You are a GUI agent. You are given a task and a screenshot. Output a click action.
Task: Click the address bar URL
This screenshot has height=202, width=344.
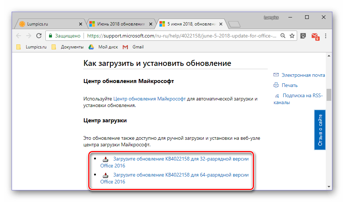[x=181, y=36]
